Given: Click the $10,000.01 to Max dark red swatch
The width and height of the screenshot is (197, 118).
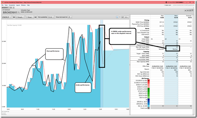Looking at the screenshot, I should pyautogui.click(x=149, y=81).
